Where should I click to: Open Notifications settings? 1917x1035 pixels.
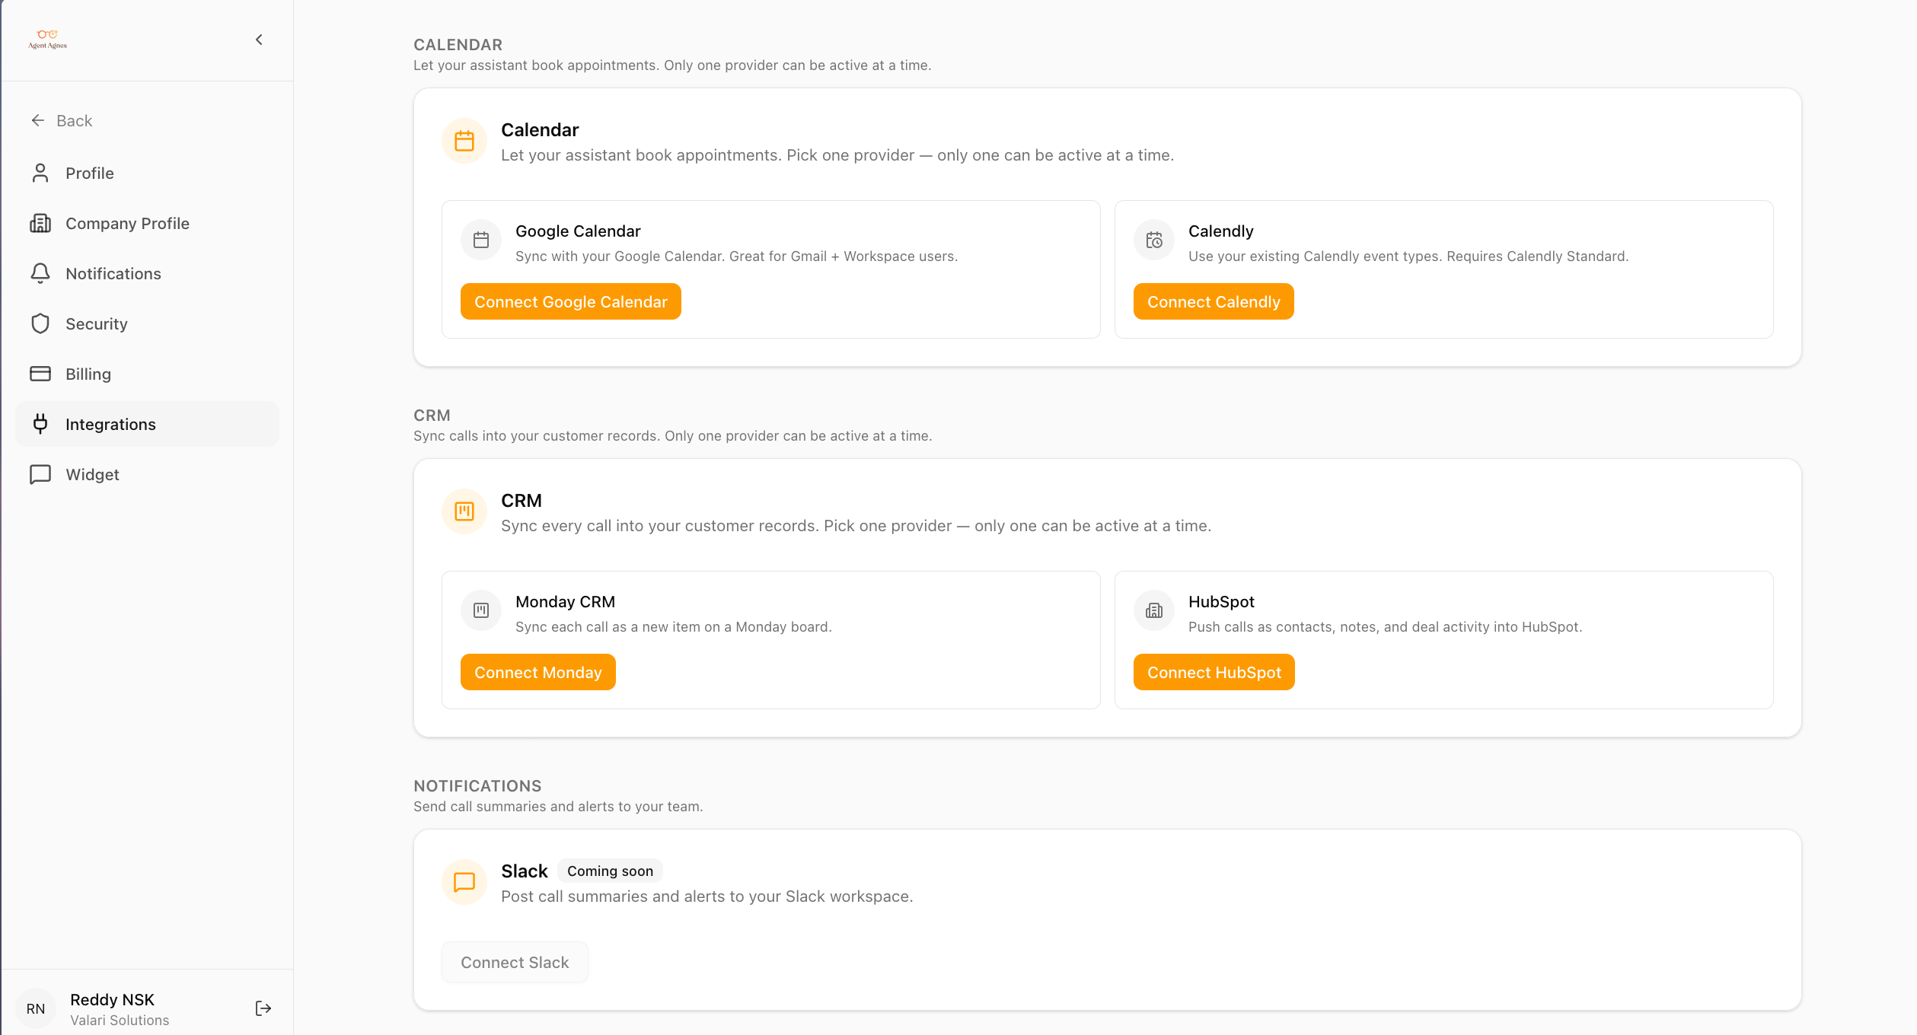click(147, 273)
